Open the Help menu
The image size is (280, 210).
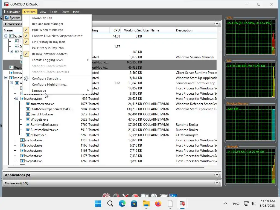(x=76, y=12)
